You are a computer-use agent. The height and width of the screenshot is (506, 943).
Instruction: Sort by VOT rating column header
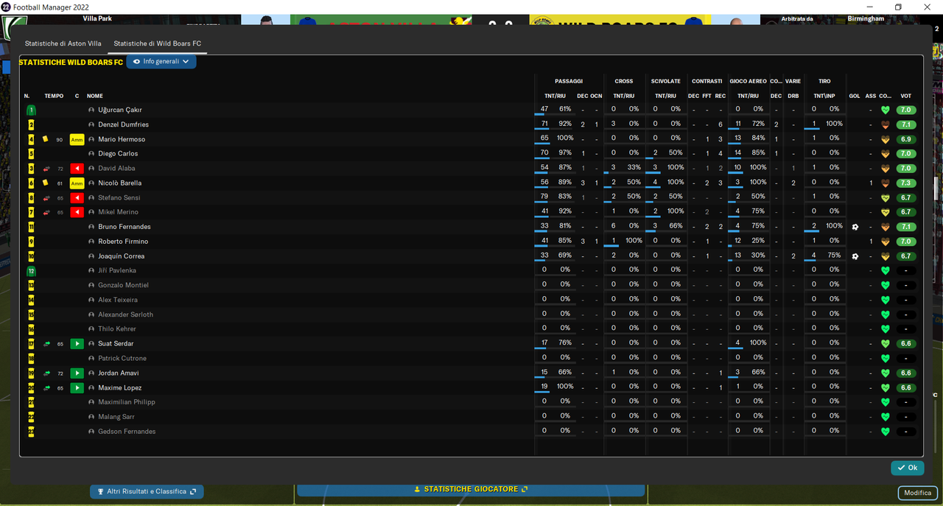[906, 96]
